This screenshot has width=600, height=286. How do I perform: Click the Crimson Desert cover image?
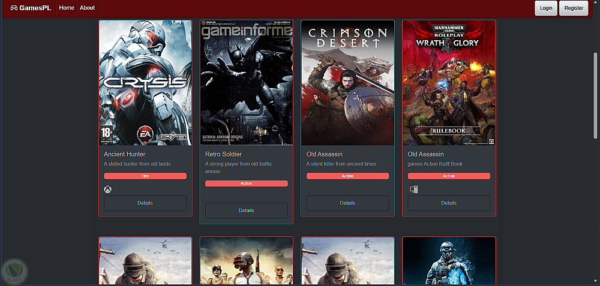(x=348, y=83)
